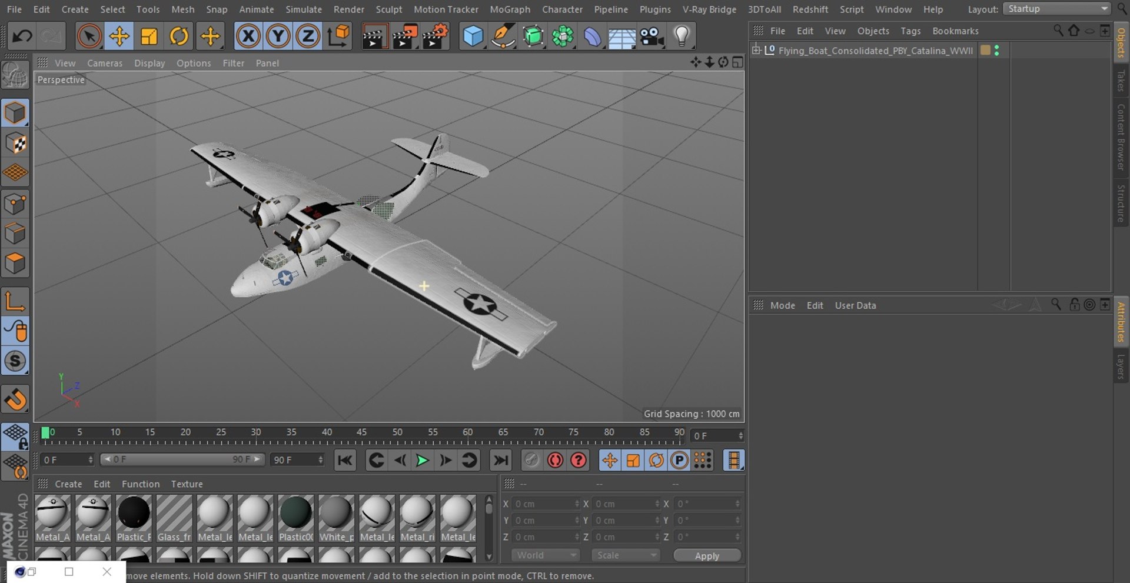Switch to Points mode
The width and height of the screenshot is (1130, 583).
15,204
